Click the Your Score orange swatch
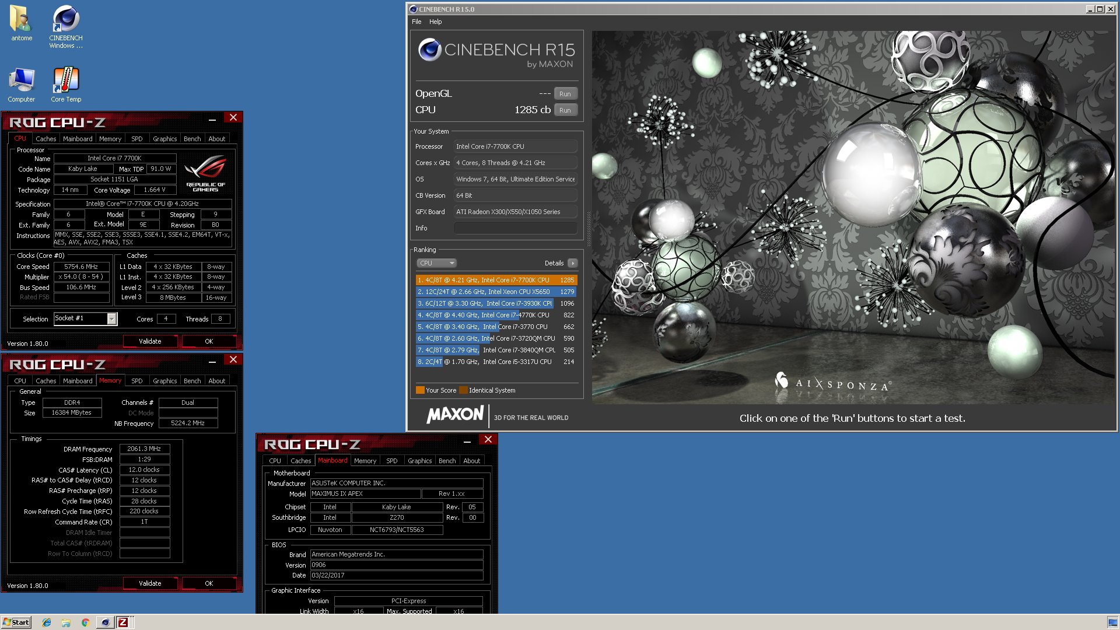 point(420,390)
